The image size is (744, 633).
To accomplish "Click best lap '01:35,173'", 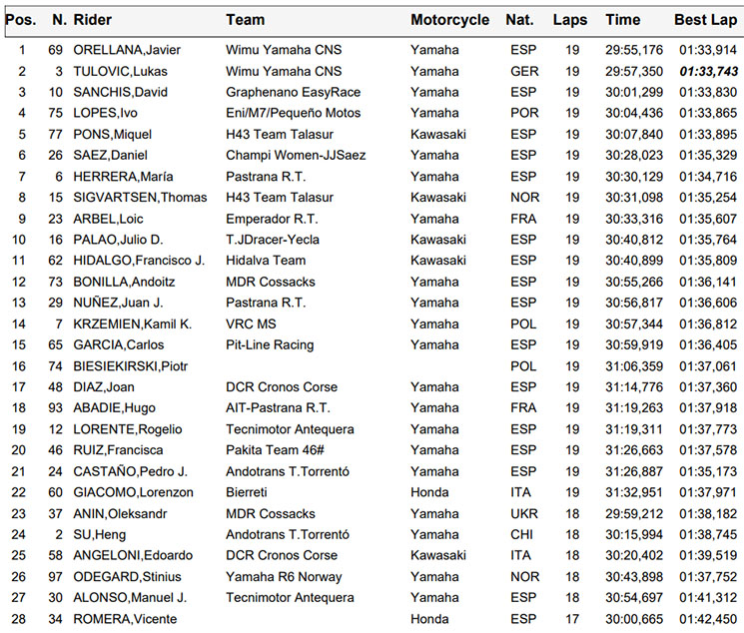I will pyautogui.click(x=708, y=471).
